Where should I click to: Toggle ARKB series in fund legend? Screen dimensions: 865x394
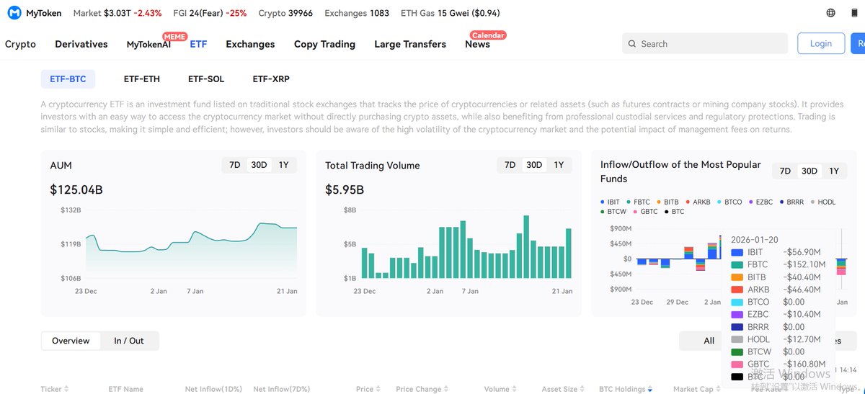point(698,202)
